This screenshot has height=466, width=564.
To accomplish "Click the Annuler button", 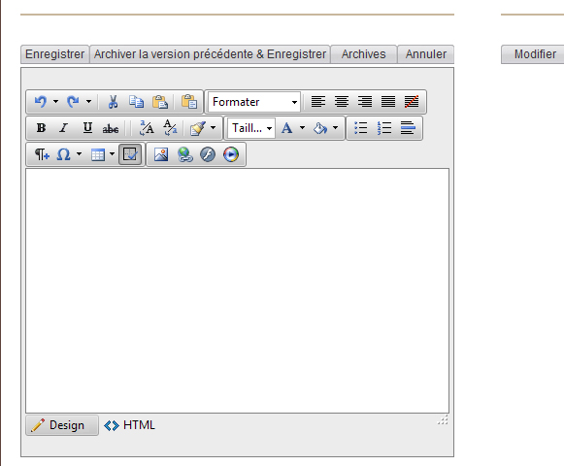I will 426,54.
